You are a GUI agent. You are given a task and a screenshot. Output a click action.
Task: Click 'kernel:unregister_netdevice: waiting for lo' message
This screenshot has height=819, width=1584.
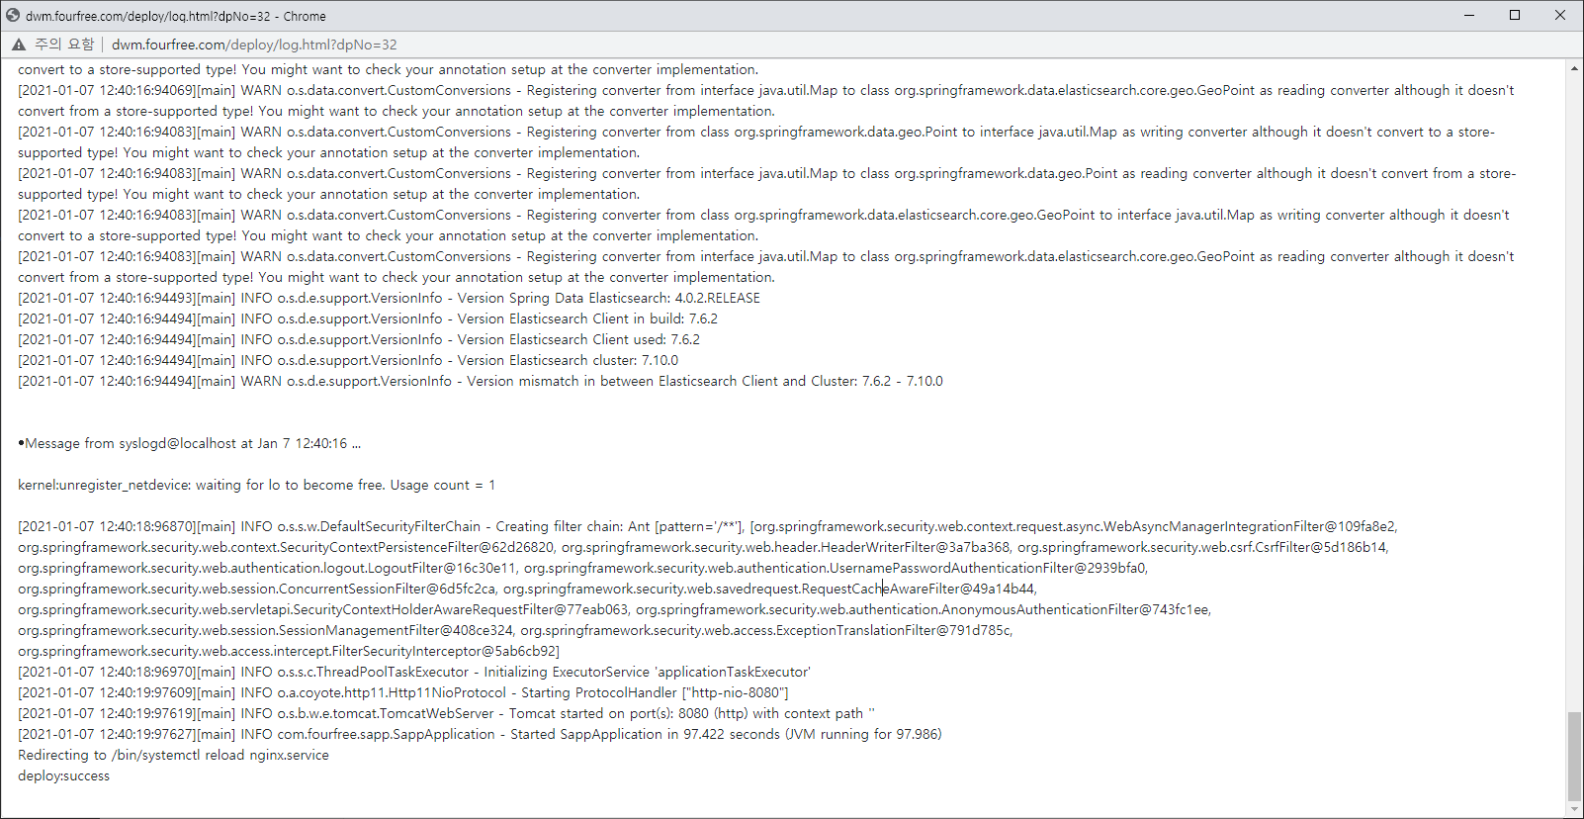click(x=257, y=486)
